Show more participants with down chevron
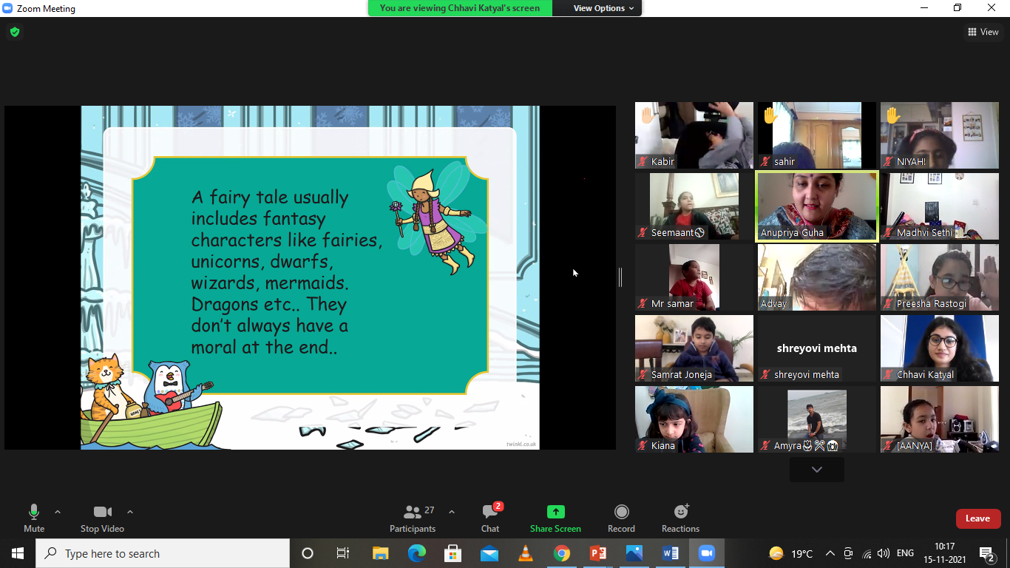Screen dimensions: 1010x568 point(816,470)
